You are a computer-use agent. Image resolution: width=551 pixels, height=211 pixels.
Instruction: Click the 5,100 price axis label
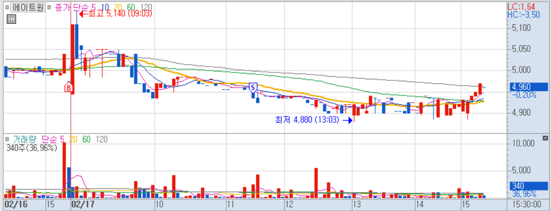coord(521,27)
